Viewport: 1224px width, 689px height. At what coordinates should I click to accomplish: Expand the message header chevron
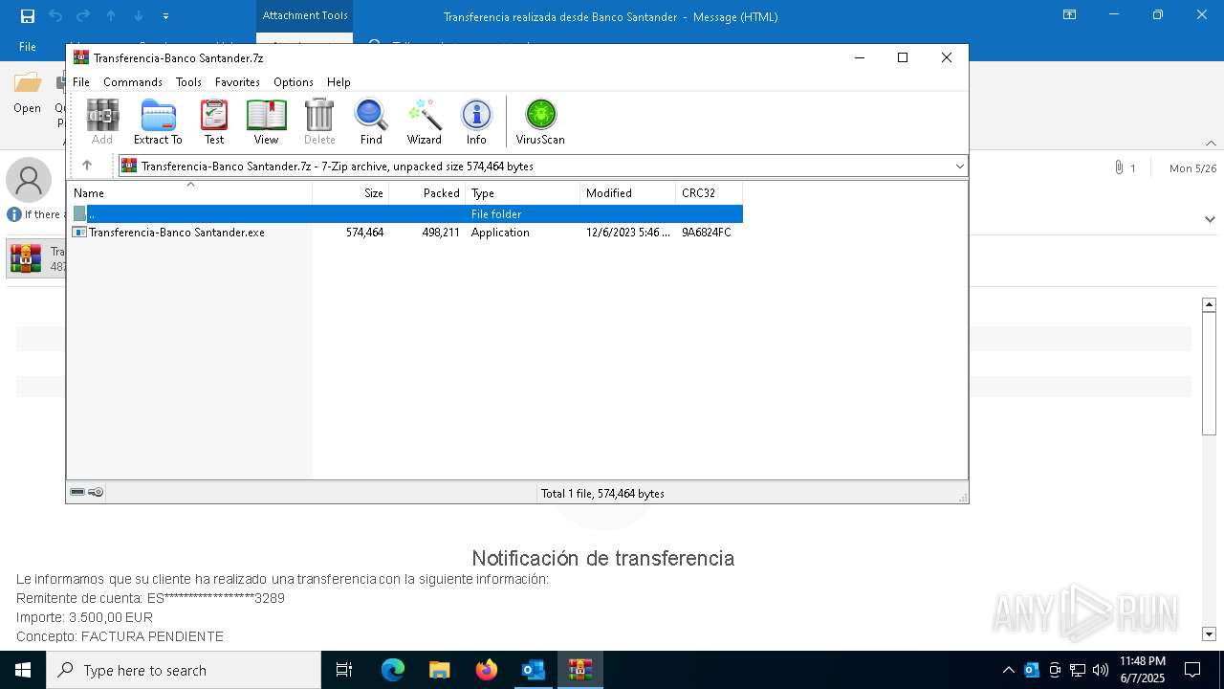coord(1210,219)
